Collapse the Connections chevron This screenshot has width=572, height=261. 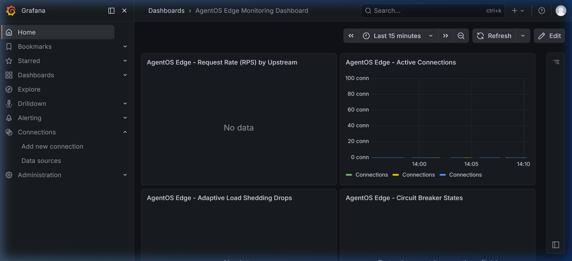(125, 132)
